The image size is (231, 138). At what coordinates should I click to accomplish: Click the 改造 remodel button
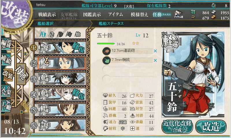[211, 127]
